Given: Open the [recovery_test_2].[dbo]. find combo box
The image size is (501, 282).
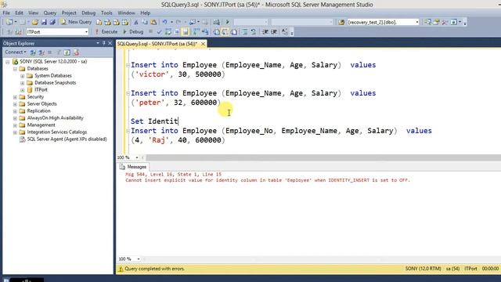Looking at the screenshot, I should click(x=383, y=22).
